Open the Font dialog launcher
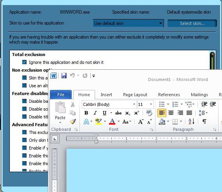The height and width of the screenshot is (192, 222). [152, 130]
